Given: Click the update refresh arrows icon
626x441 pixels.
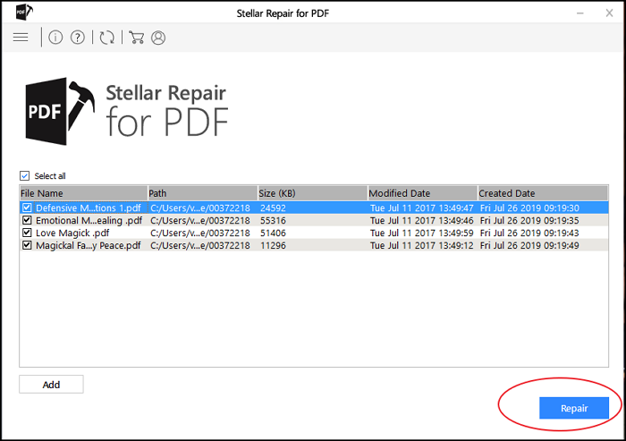Looking at the screenshot, I should [107, 38].
